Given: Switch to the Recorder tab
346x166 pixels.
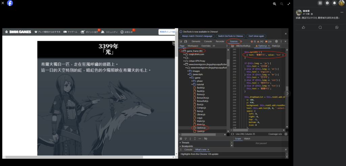Looking at the screenshot, I should click(220, 41).
